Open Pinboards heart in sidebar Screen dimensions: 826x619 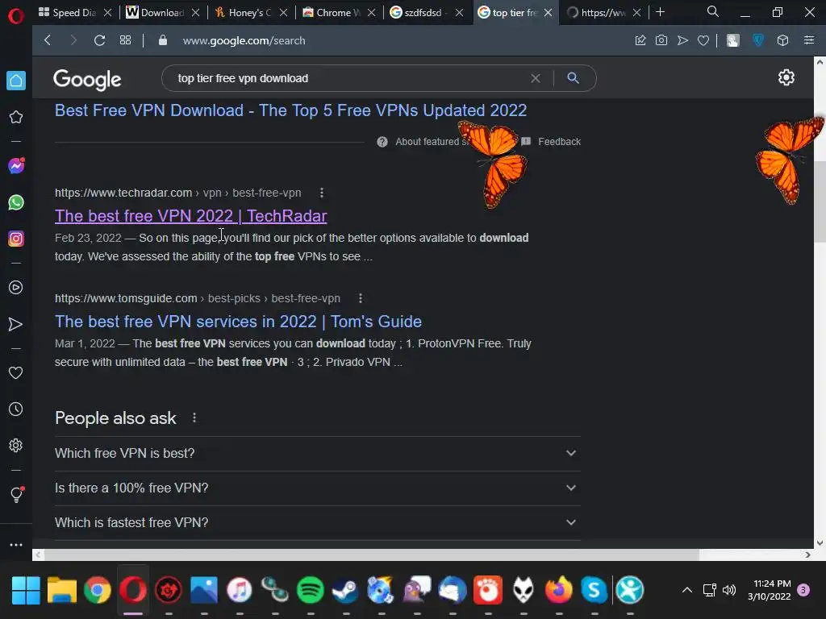click(x=16, y=372)
